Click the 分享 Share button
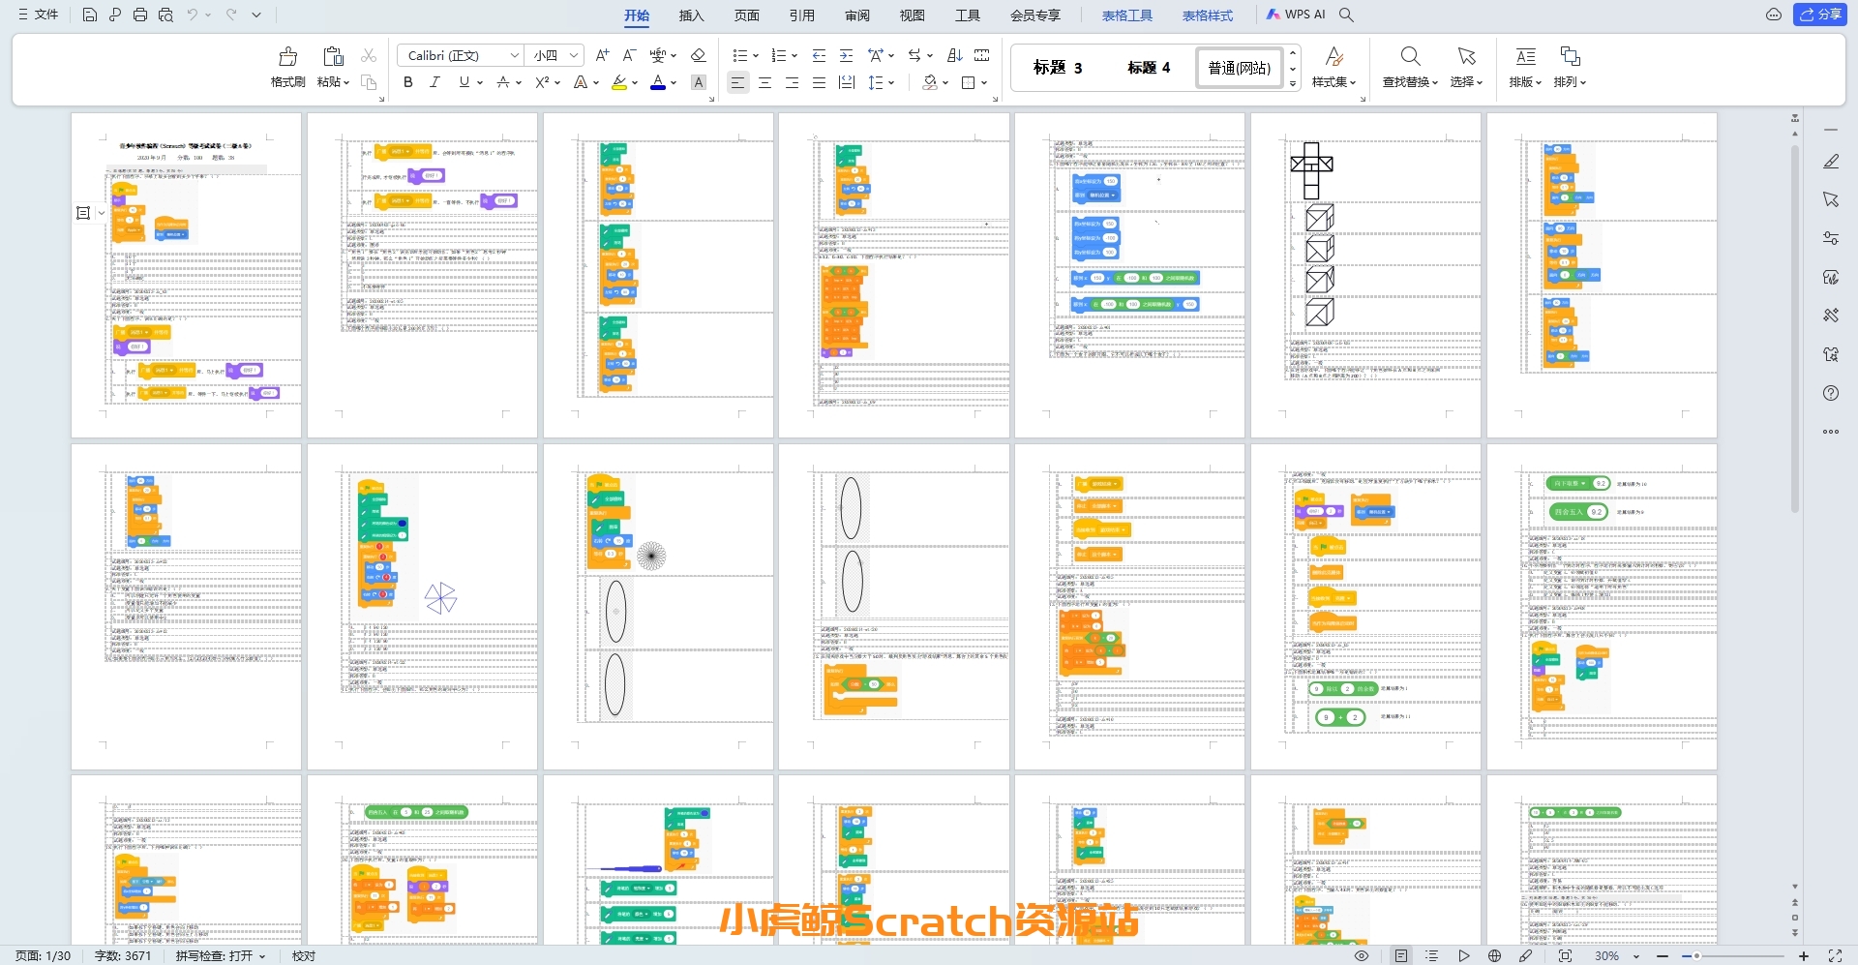The image size is (1858, 965). point(1820,15)
